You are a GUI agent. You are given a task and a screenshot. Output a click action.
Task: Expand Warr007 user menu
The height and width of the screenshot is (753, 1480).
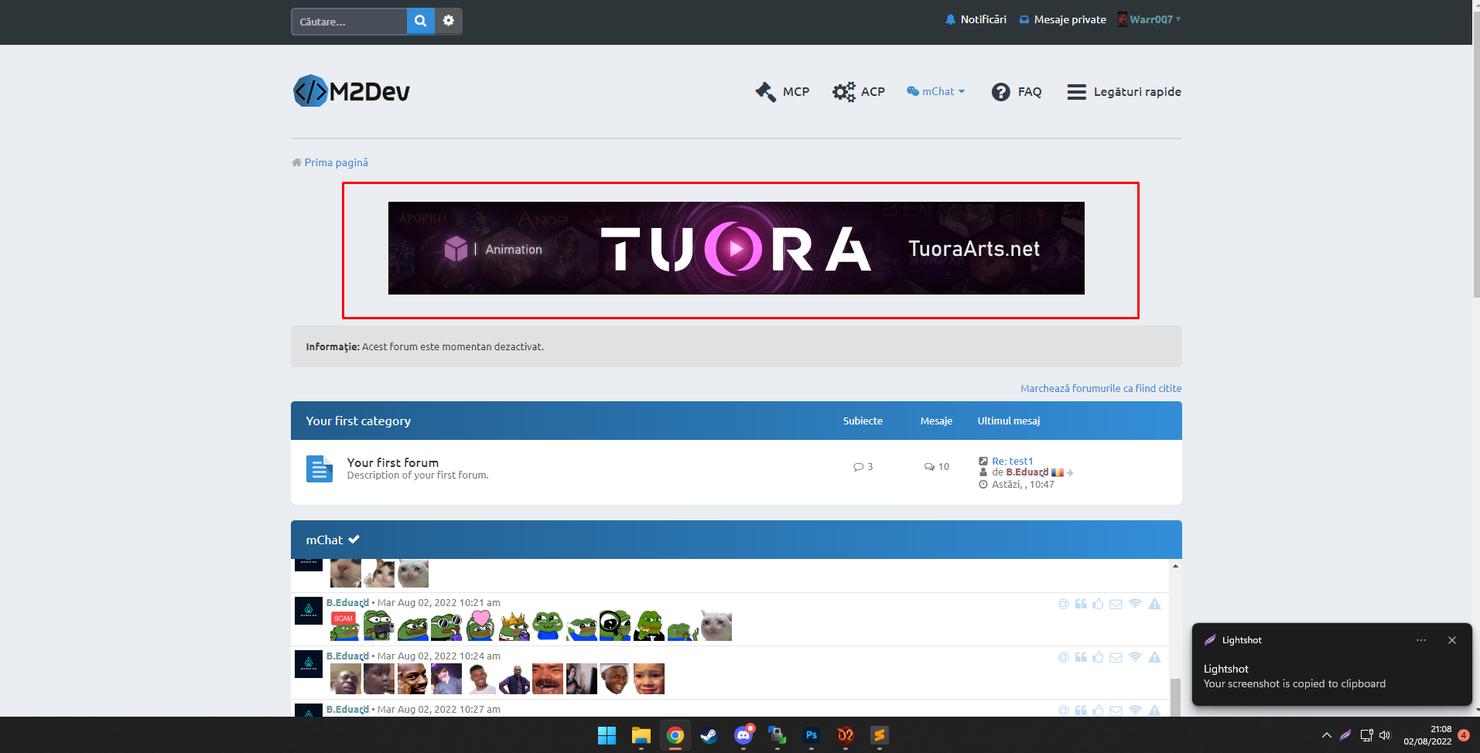tap(1150, 19)
